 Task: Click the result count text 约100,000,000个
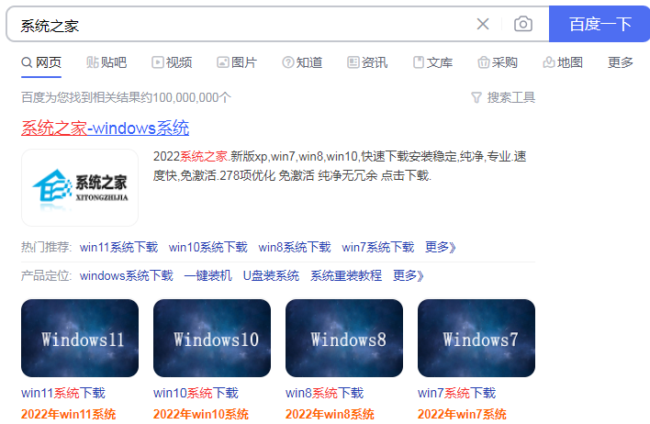tap(185, 97)
